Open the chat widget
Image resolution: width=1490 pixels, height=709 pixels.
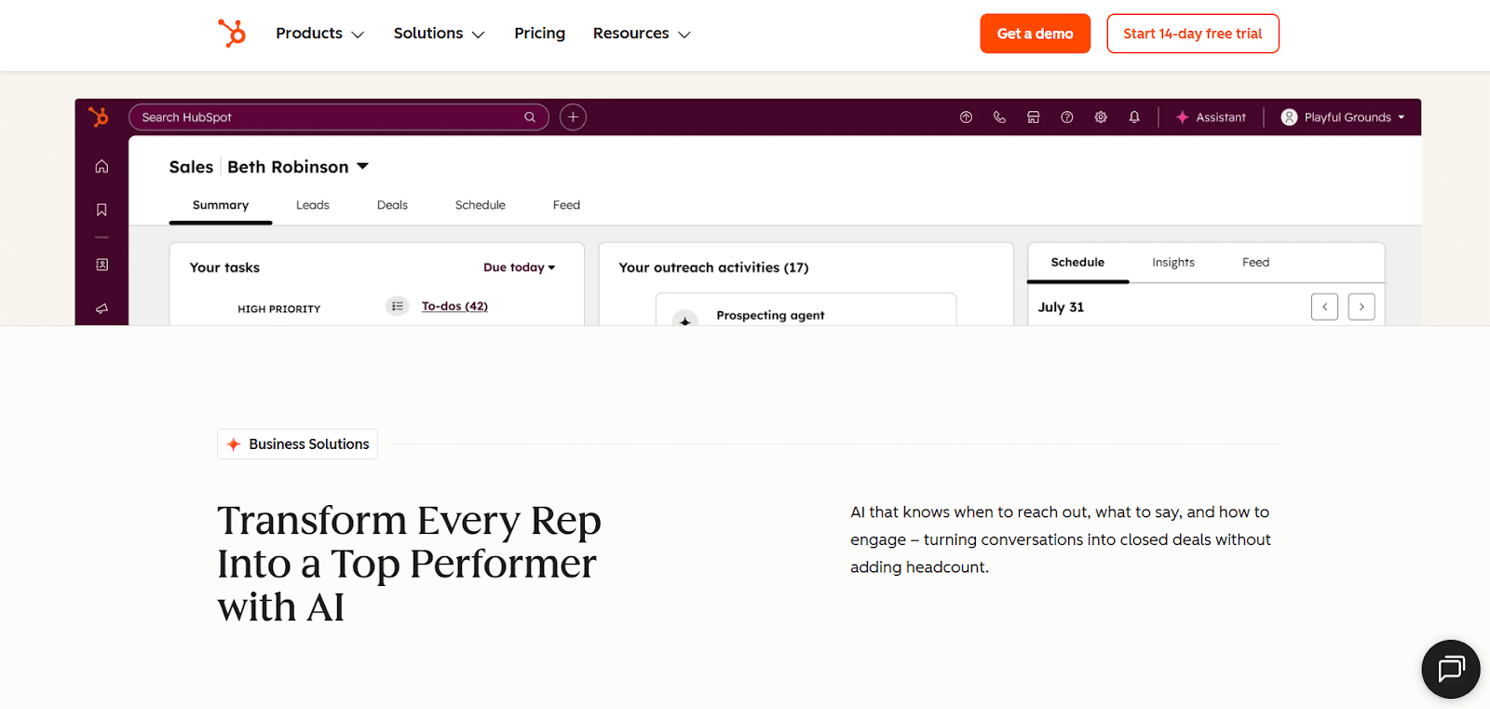click(x=1451, y=669)
